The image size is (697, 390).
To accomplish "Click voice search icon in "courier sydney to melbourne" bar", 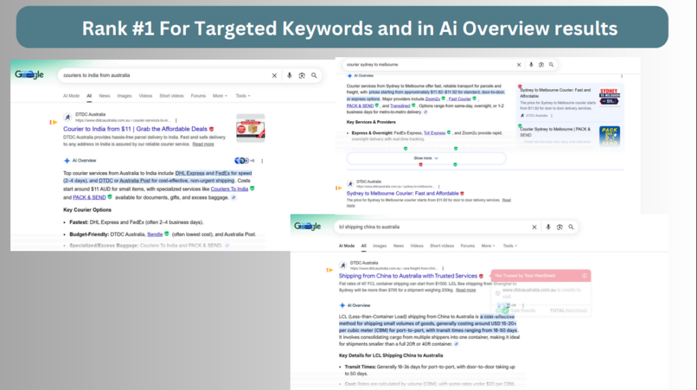I will coord(531,65).
